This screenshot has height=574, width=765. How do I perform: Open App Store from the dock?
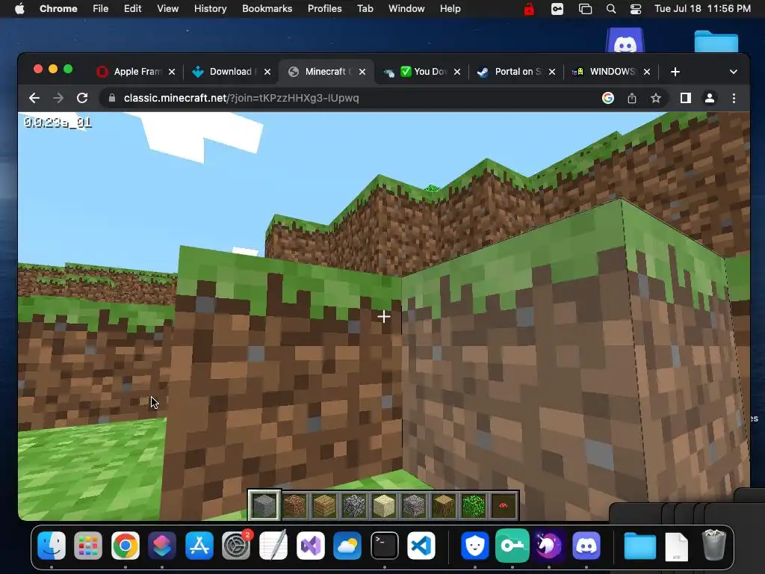click(x=199, y=546)
